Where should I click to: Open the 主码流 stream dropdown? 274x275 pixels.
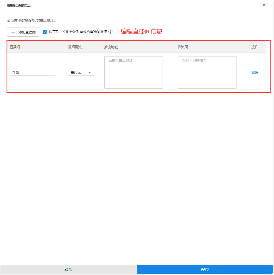[x=81, y=72]
